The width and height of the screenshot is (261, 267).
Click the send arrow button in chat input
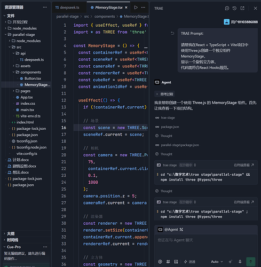coord(250,262)
